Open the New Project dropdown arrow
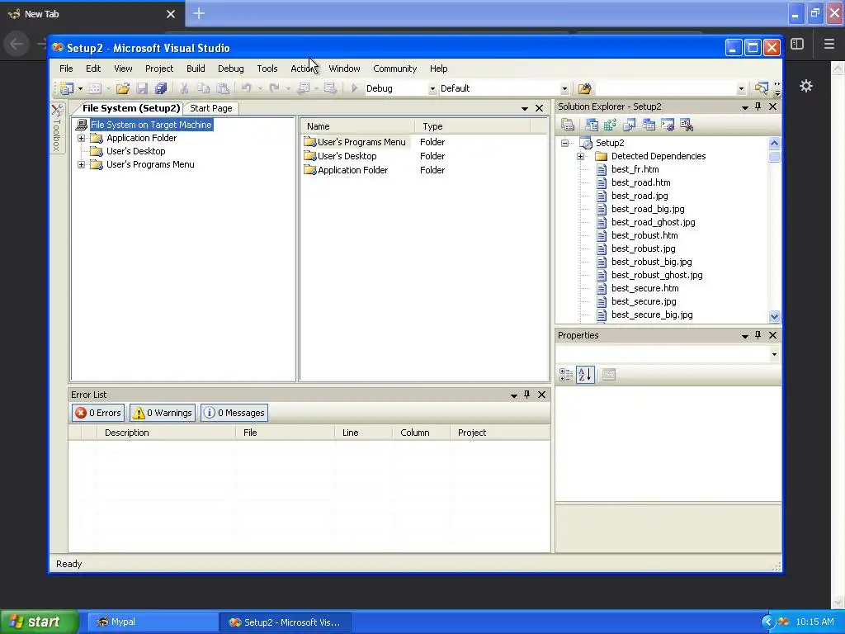 80,89
